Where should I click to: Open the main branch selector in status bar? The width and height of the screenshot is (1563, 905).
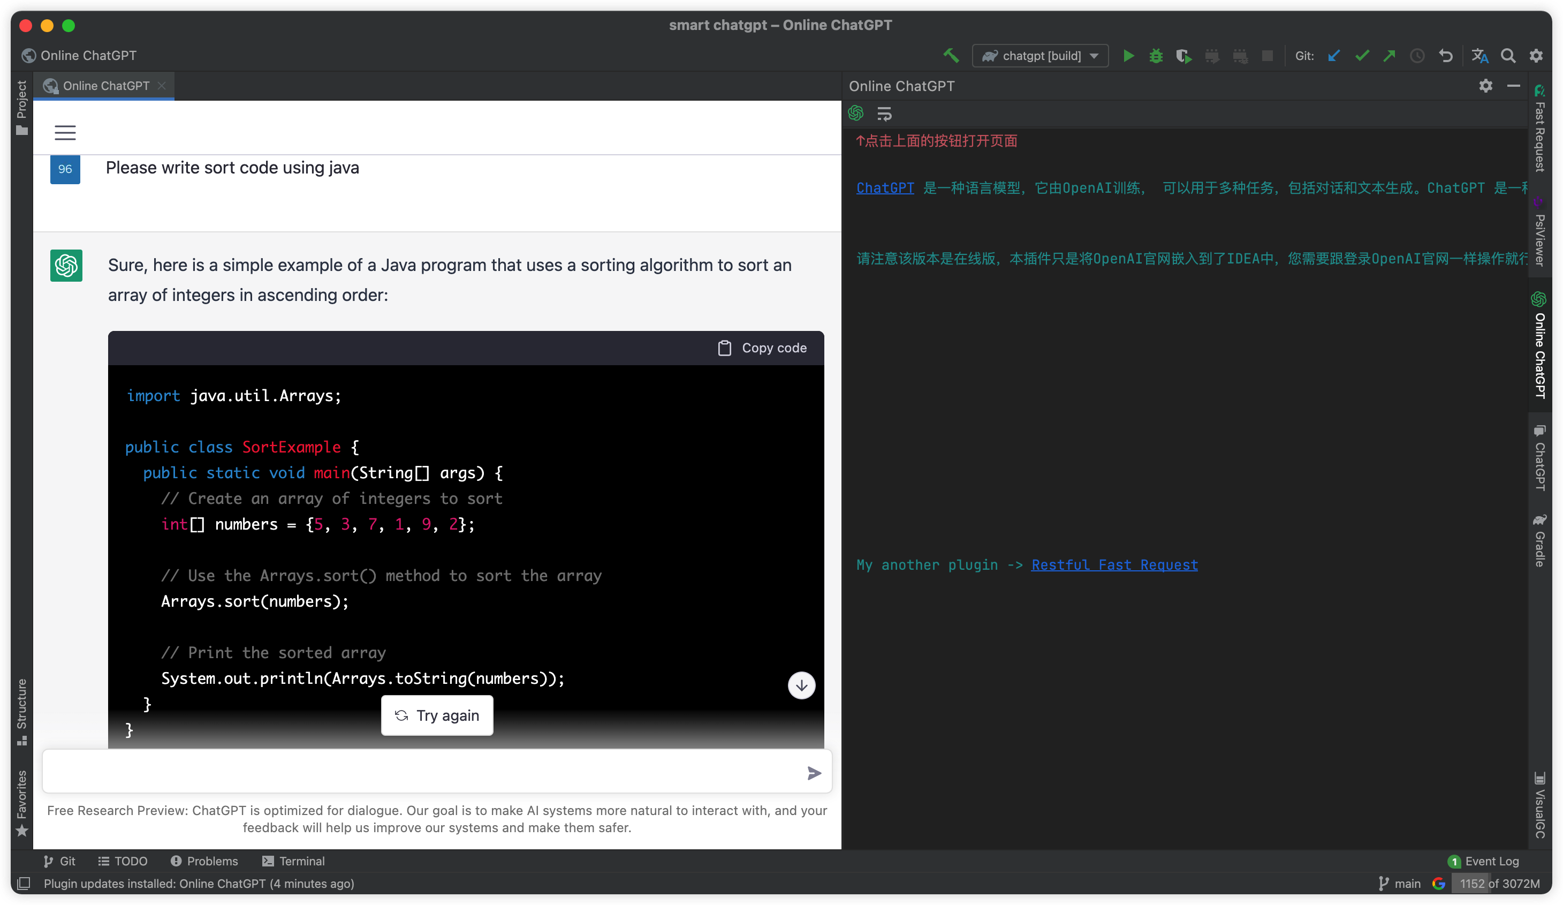tap(1400, 883)
